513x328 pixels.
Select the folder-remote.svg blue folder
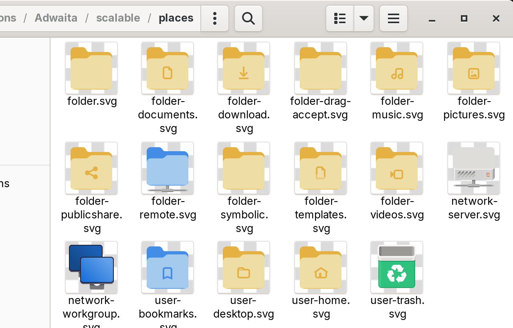168,168
